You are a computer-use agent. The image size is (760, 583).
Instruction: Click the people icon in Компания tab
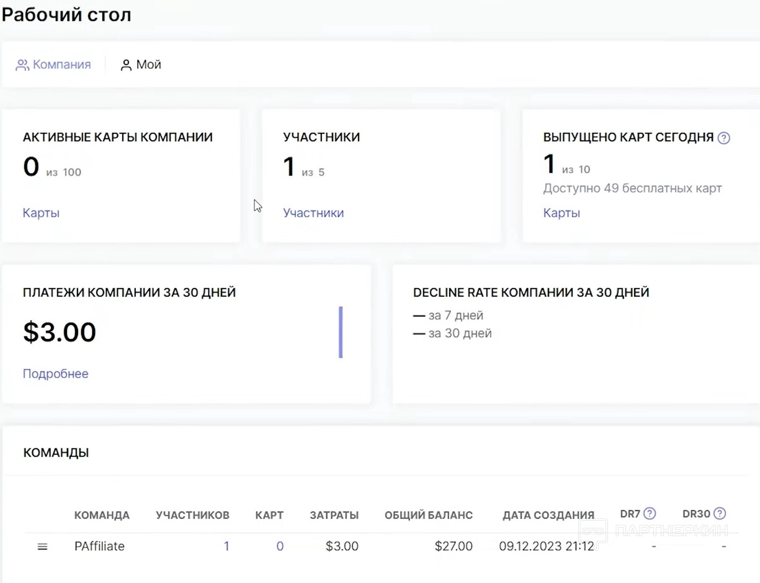22,65
